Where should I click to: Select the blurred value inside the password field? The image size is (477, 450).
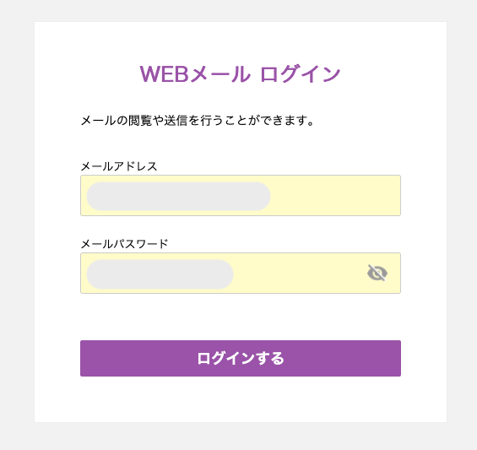point(160,274)
